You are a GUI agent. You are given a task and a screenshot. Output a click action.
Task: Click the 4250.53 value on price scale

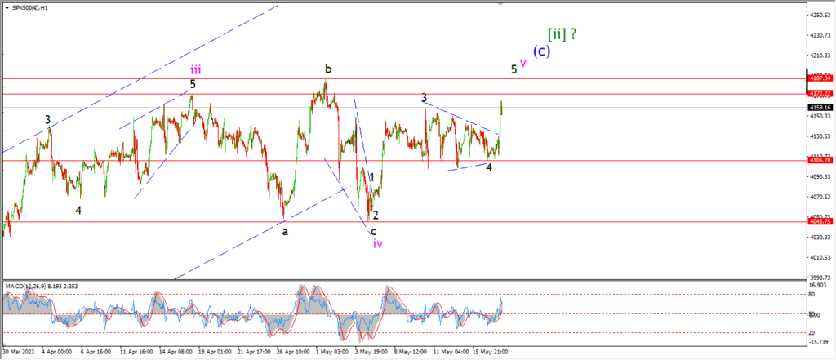[820, 15]
